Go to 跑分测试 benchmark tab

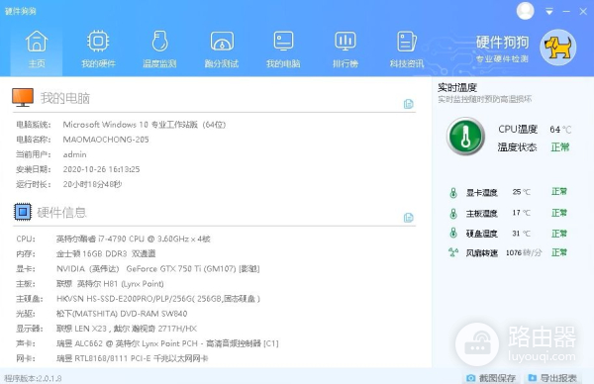pyautogui.click(x=222, y=49)
